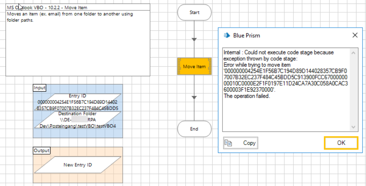The image size is (366, 186).
Task: Click the arrowhead between Start and Move Item
Action: [x=194, y=40]
